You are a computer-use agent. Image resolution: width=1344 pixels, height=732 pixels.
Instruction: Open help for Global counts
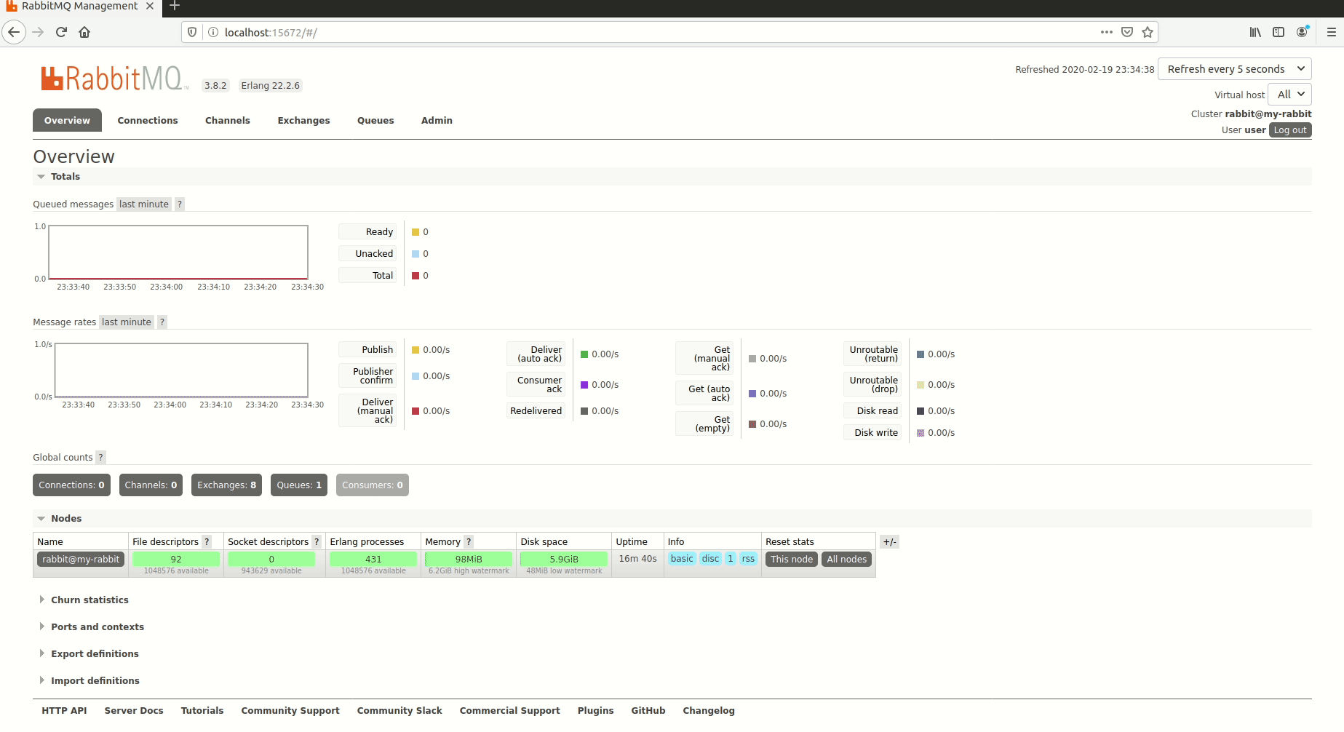[x=101, y=458]
